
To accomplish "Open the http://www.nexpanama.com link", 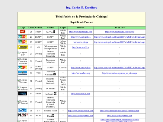I will pos(81,32).
